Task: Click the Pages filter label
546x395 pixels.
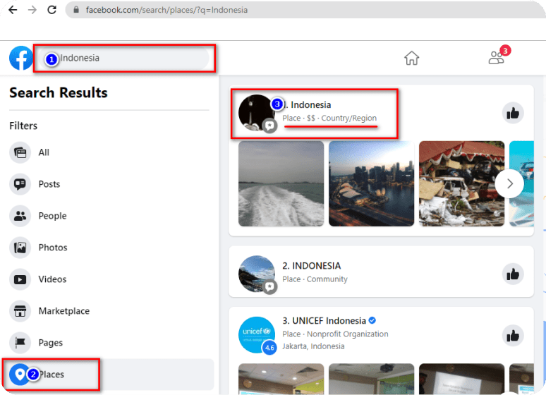Action: click(51, 343)
